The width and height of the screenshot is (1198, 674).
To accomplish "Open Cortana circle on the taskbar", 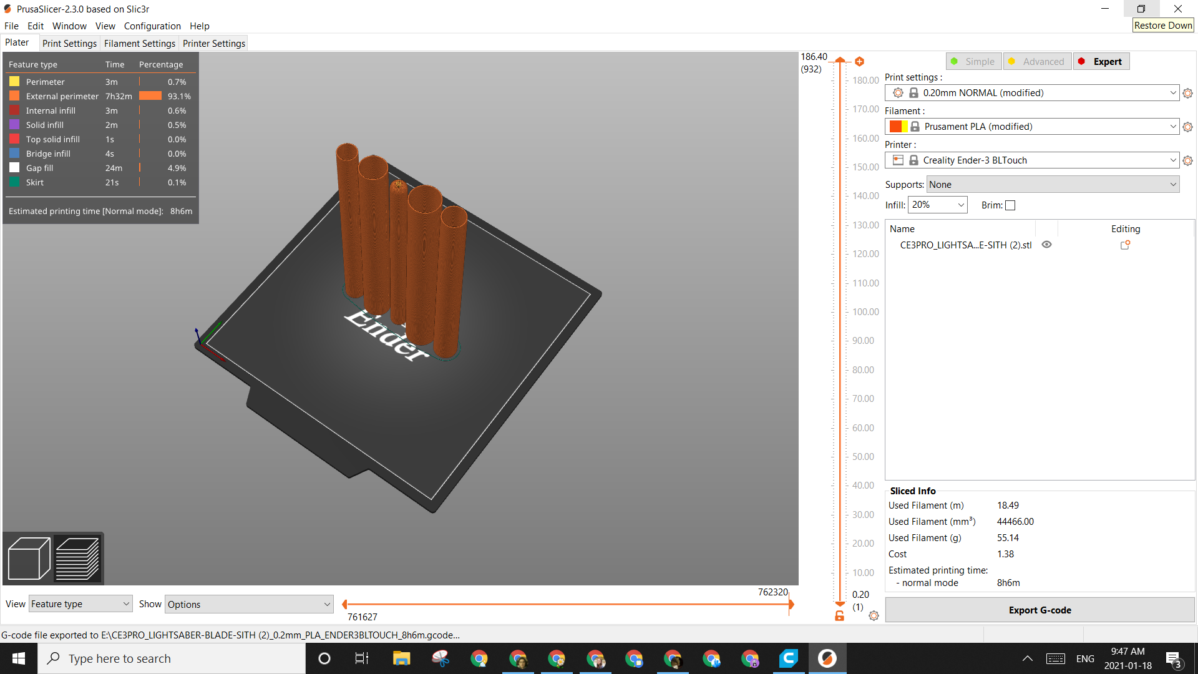I will 324,658.
